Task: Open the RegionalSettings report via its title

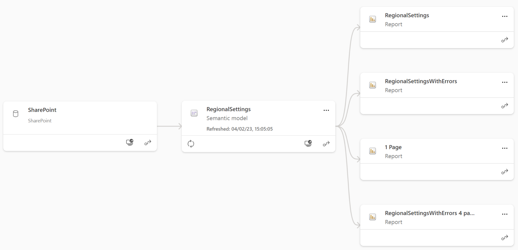Action: (407, 15)
